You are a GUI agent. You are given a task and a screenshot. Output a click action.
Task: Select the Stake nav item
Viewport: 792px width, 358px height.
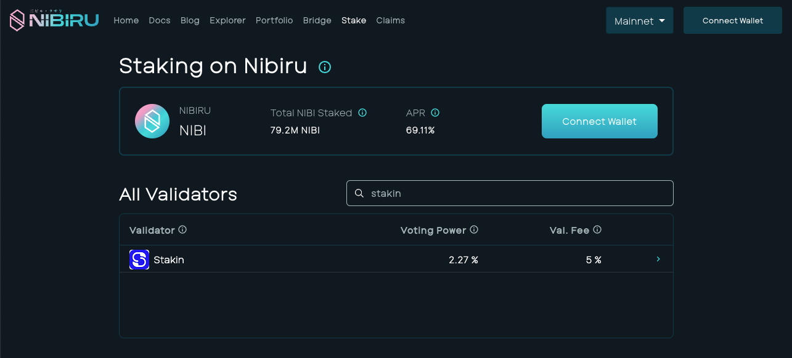354,20
